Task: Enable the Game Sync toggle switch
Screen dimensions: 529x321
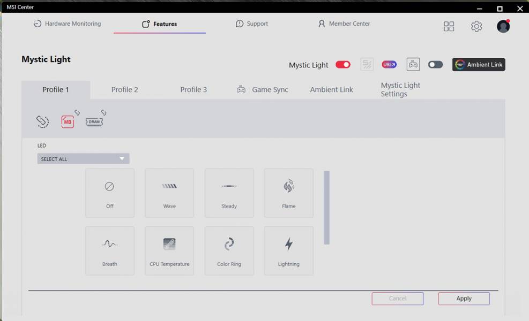Action: (435, 65)
